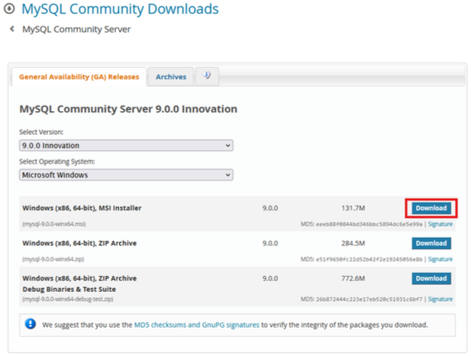The image size is (471, 356).
Task: Open the information icon tab
Action: tap(207, 75)
